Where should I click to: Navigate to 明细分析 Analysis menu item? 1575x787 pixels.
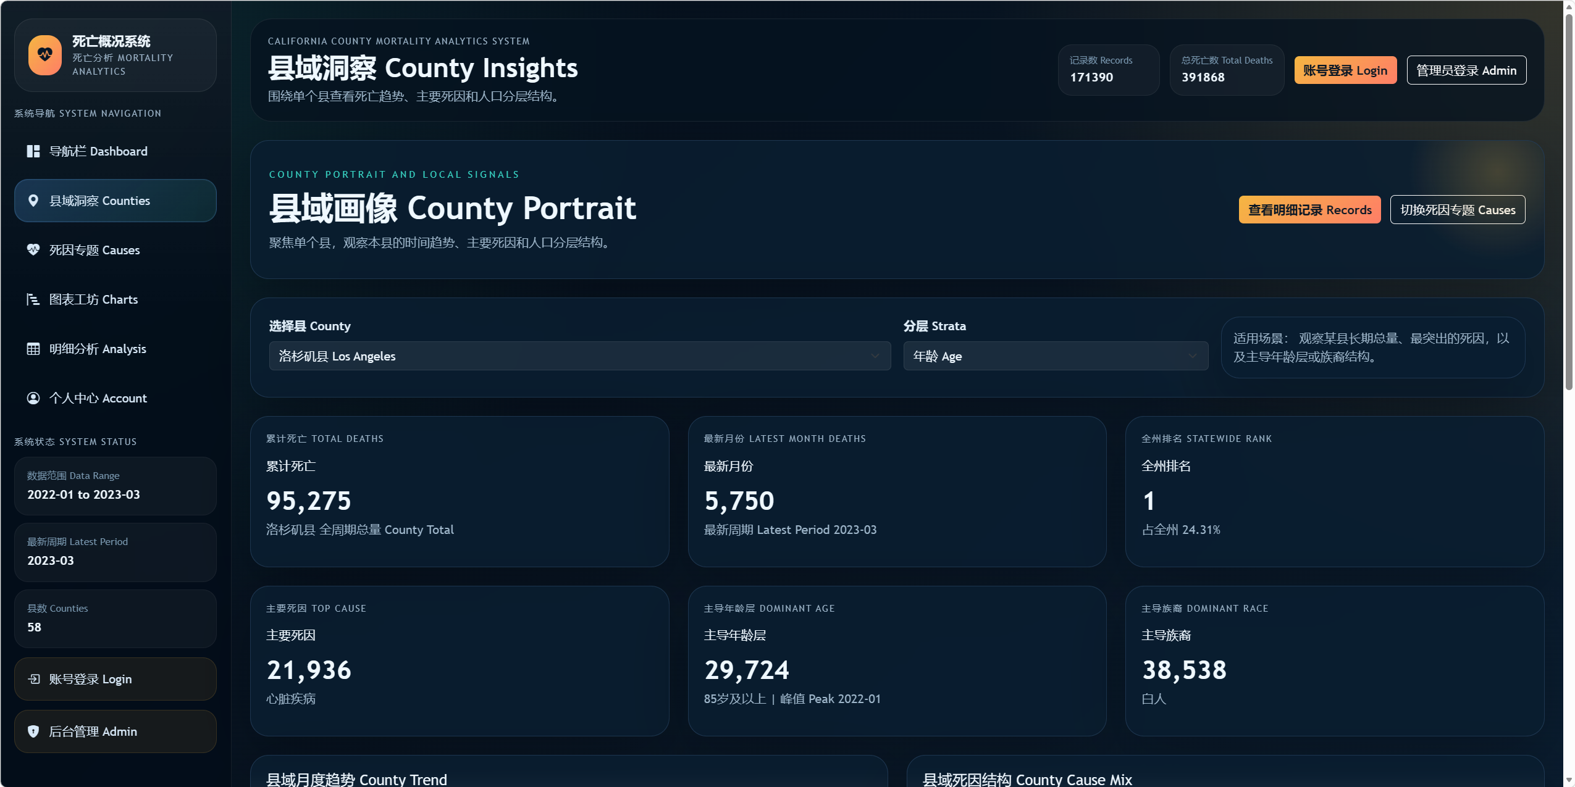click(x=98, y=349)
